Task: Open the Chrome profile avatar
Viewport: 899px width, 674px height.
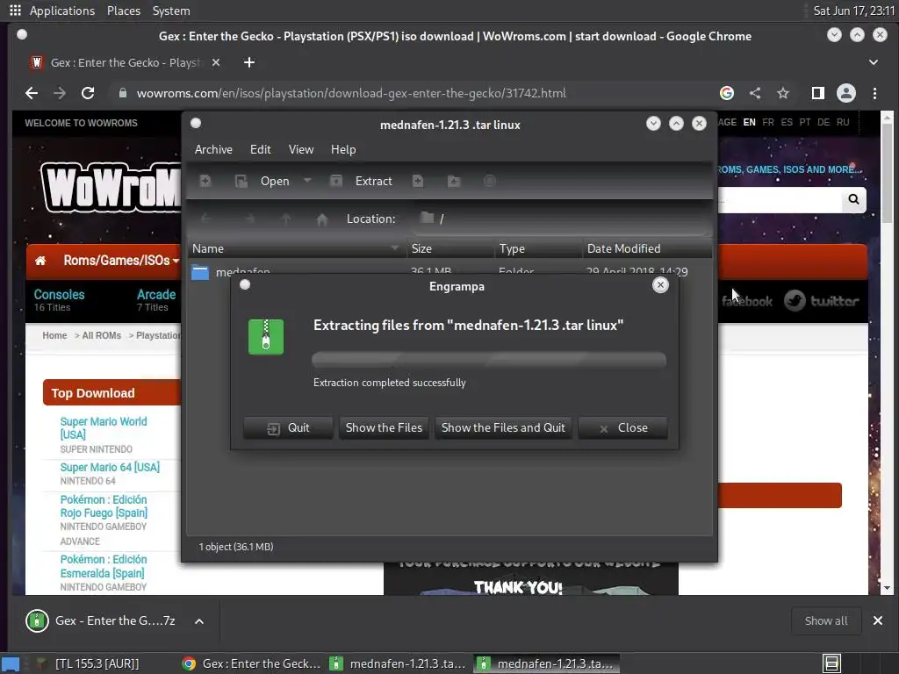Action: 846,93
